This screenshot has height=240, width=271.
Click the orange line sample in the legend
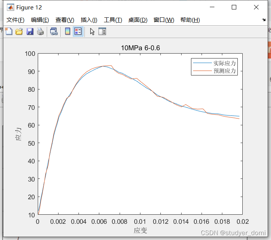click(x=202, y=71)
